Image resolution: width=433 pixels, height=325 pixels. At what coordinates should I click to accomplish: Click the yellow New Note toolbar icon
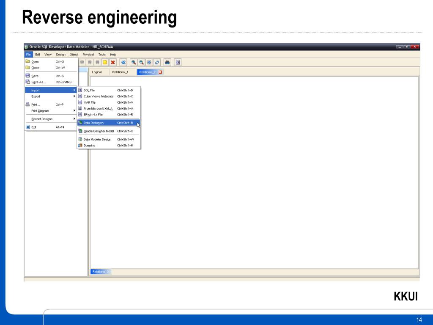[x=105, y=63]
